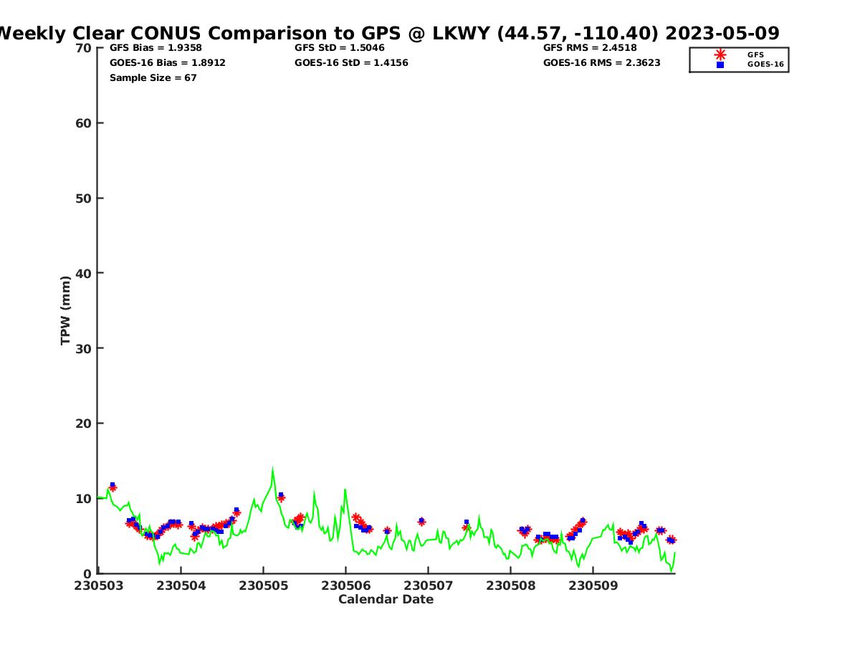Click the 230503 x-axis tick label
The width and height of the screenshot is (860, 645).
click(98, 586)
